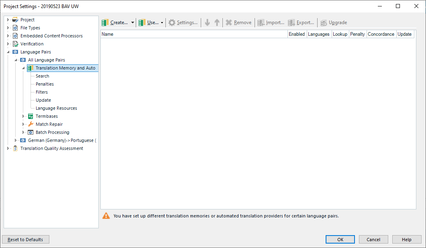Maximize the Project Settings window
The height and width of the screenshot is (248, 426).
(x=398, y=6)
